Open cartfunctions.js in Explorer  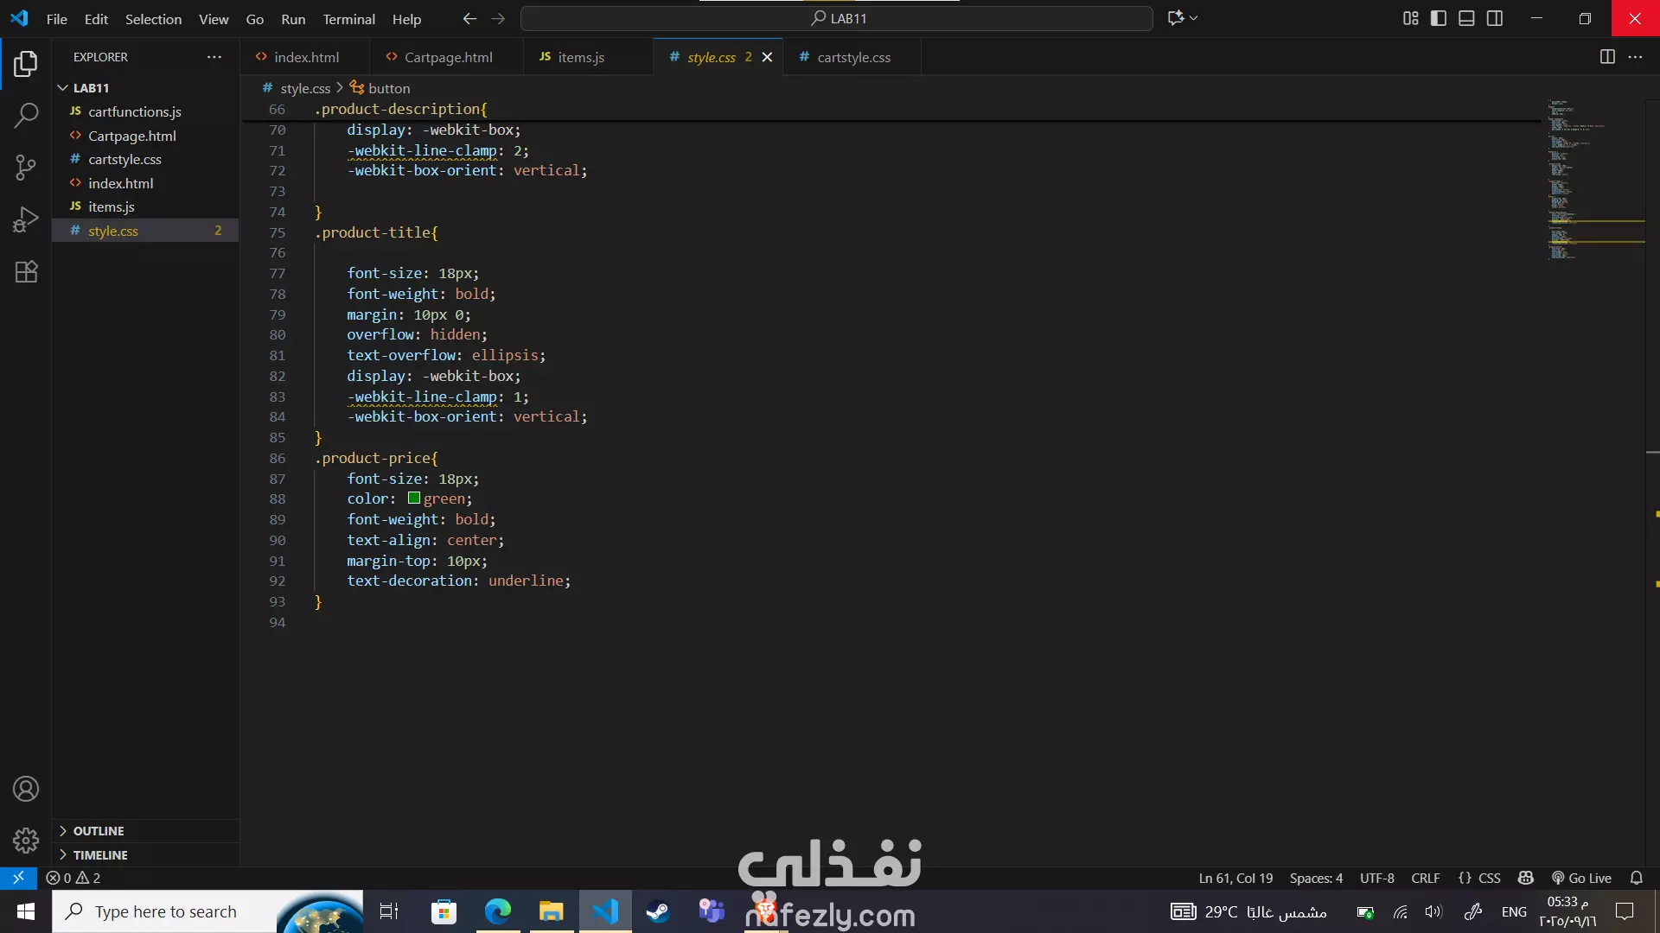coord(145,111)
